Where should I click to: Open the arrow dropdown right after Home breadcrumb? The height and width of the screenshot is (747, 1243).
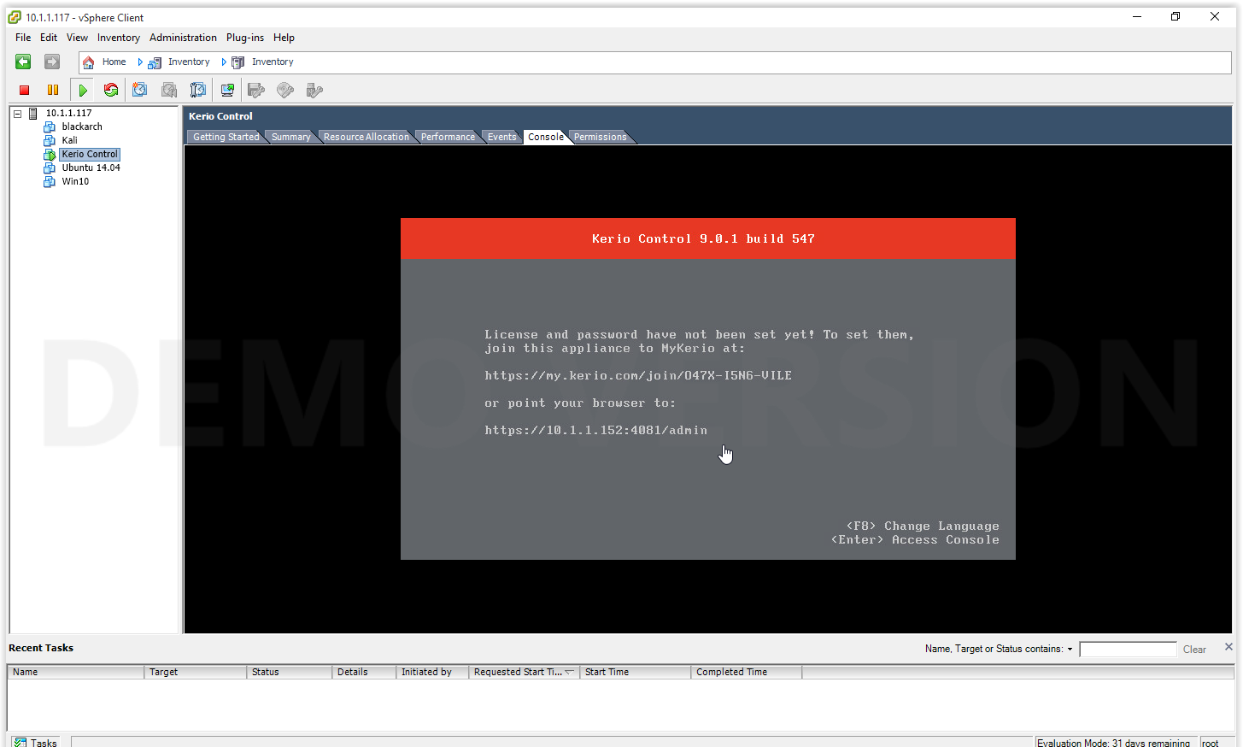pyautogui.click(x=140, y=62)
